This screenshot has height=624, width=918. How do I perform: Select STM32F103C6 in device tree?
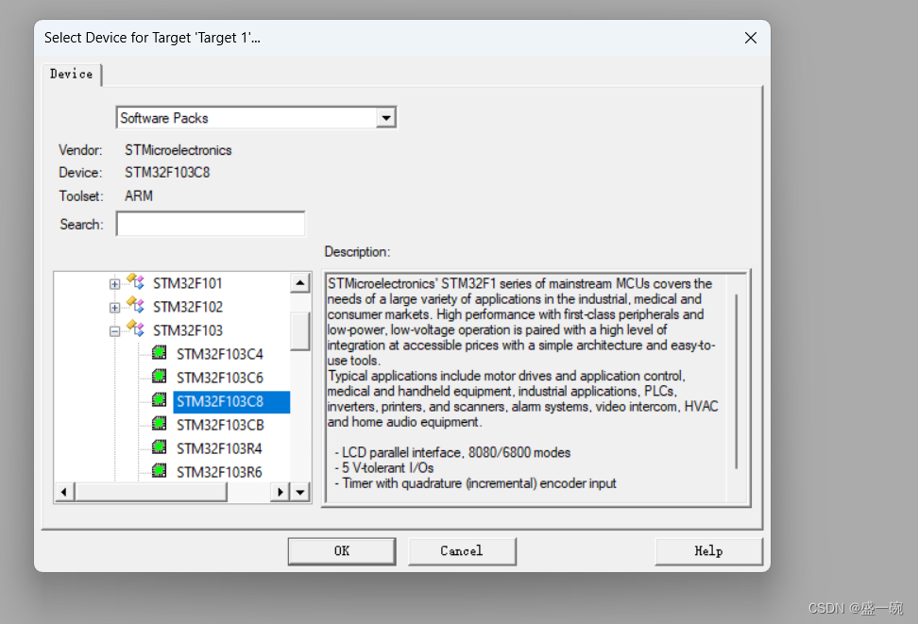tap(220, 378)
